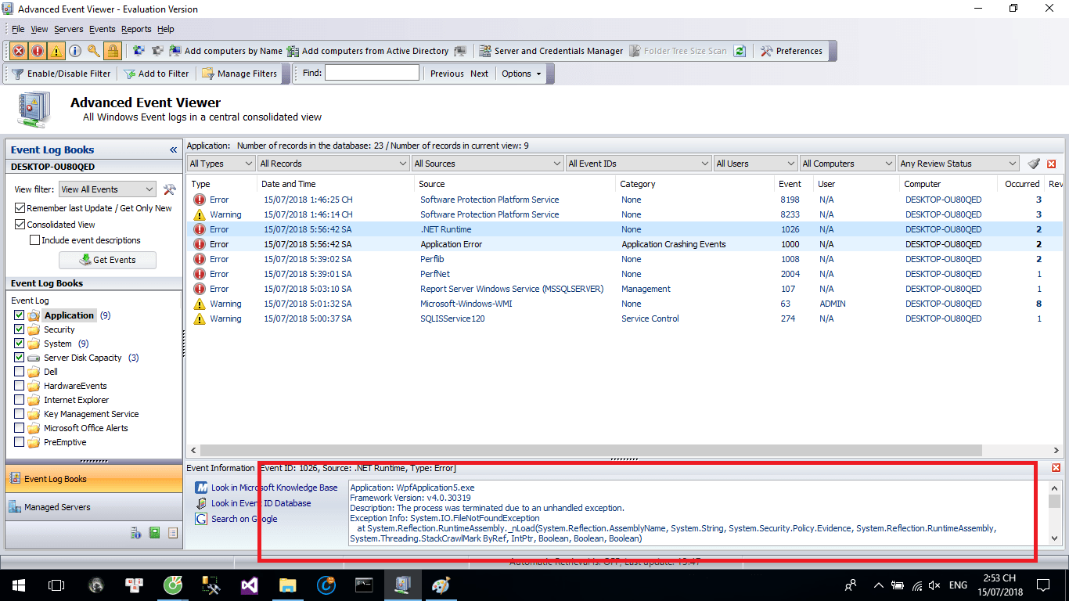Click the clear filters eraser icon above Occurred column

[x=1031, y=163]
